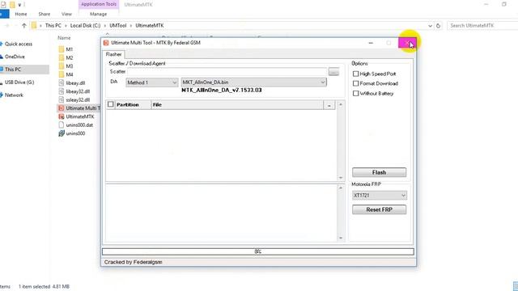Enable High Speed Port option
Viewport: 518px width, 291px height.
356,74
